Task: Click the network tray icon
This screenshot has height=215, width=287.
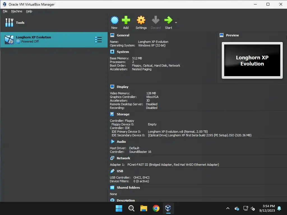Action: 246,208
